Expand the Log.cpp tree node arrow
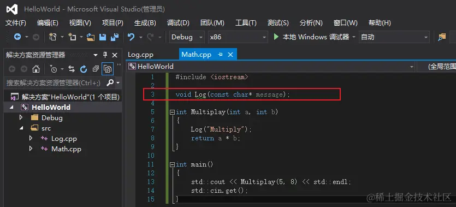The width and height of the screenshot is (456, 207). pos(31,138)
